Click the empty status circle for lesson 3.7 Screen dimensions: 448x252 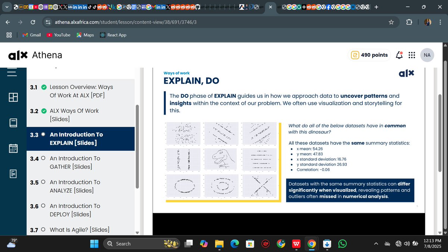(x=43, y=230)
